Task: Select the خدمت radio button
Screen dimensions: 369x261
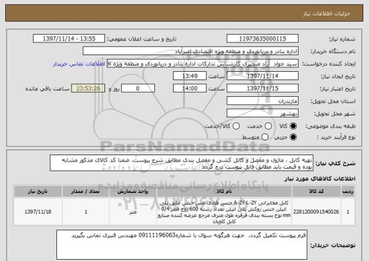Action: 268,126
